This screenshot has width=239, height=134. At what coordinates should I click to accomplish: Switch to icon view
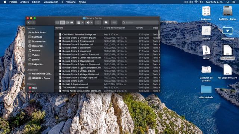[58, 23]
